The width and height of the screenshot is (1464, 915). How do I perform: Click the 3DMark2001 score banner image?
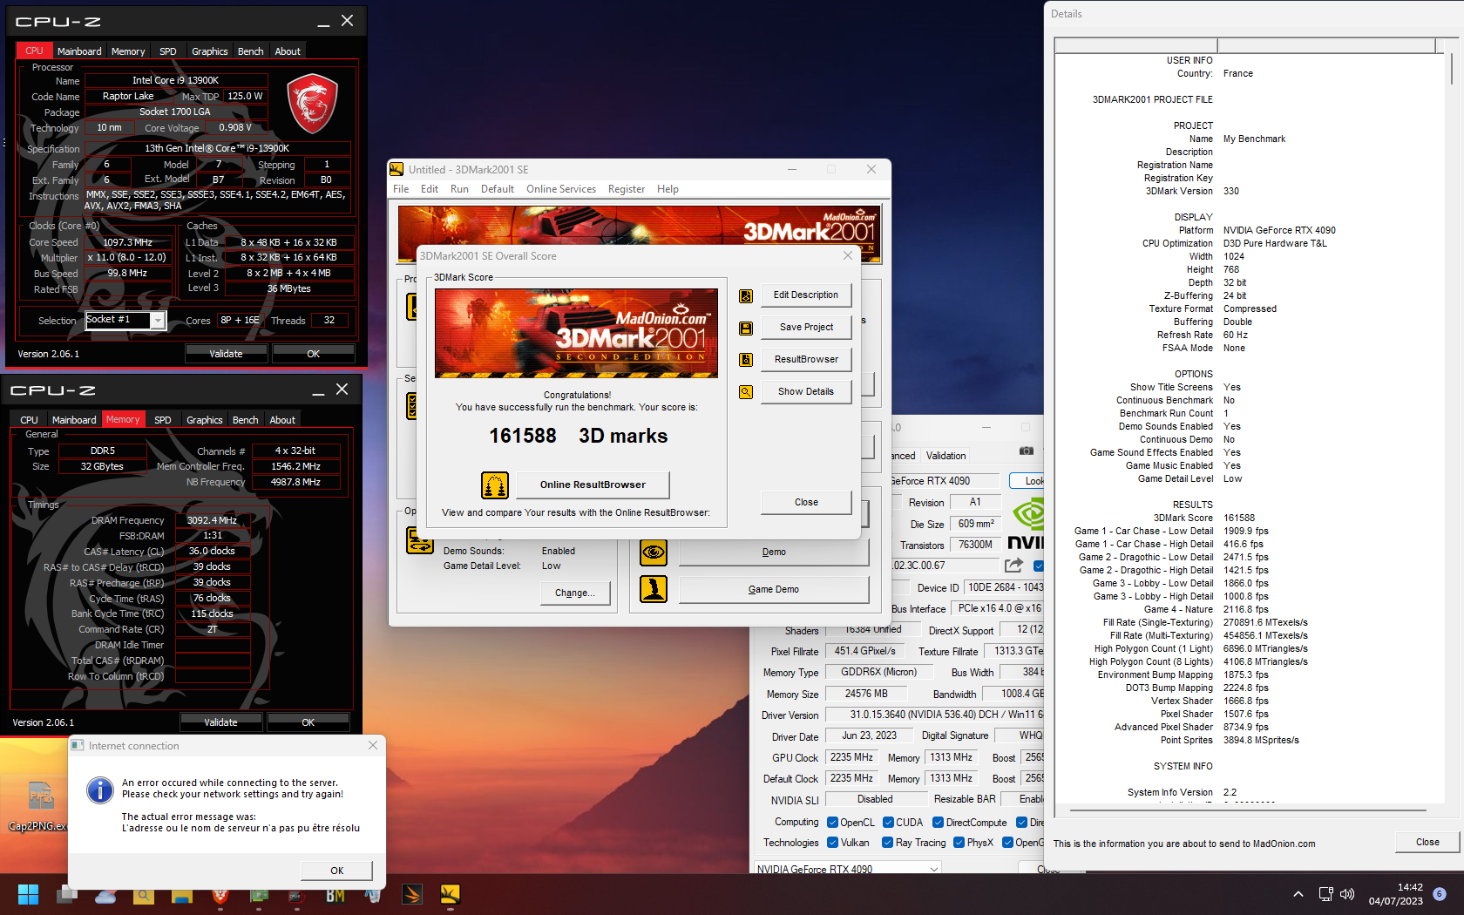coord(576,333)
